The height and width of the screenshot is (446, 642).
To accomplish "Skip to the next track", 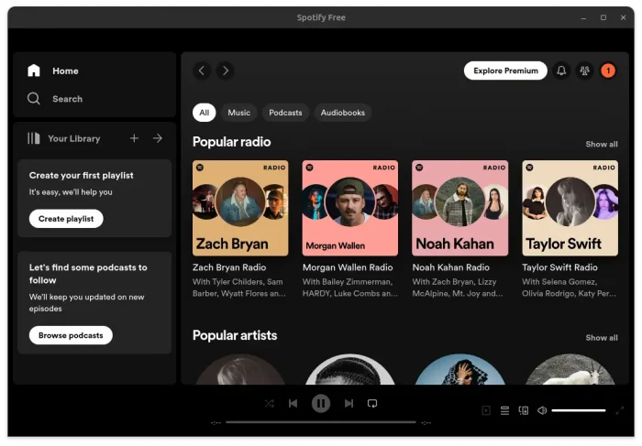I will [x=349, y=403].
